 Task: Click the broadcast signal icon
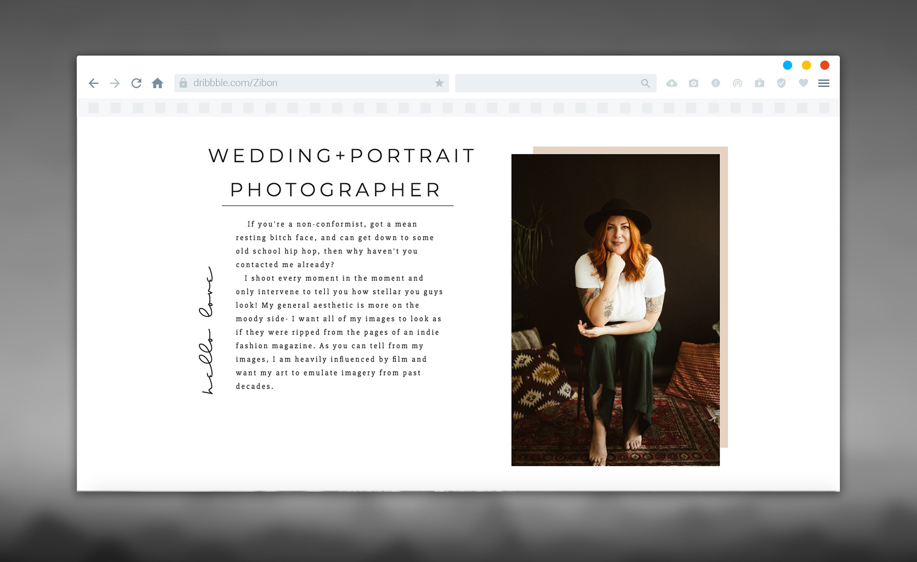[737, 83]
